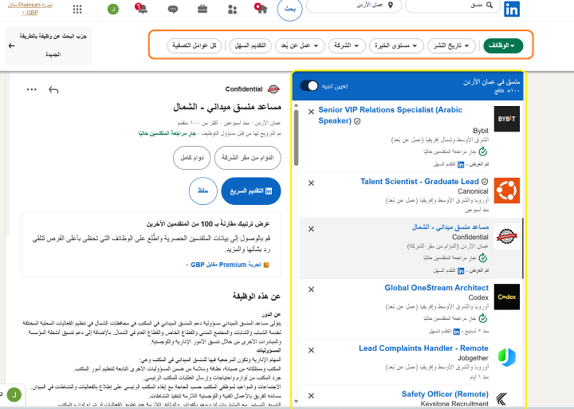Open Lead Complaints Handler - Remote job
Viewport: 574px width, 409px height.
423,348
